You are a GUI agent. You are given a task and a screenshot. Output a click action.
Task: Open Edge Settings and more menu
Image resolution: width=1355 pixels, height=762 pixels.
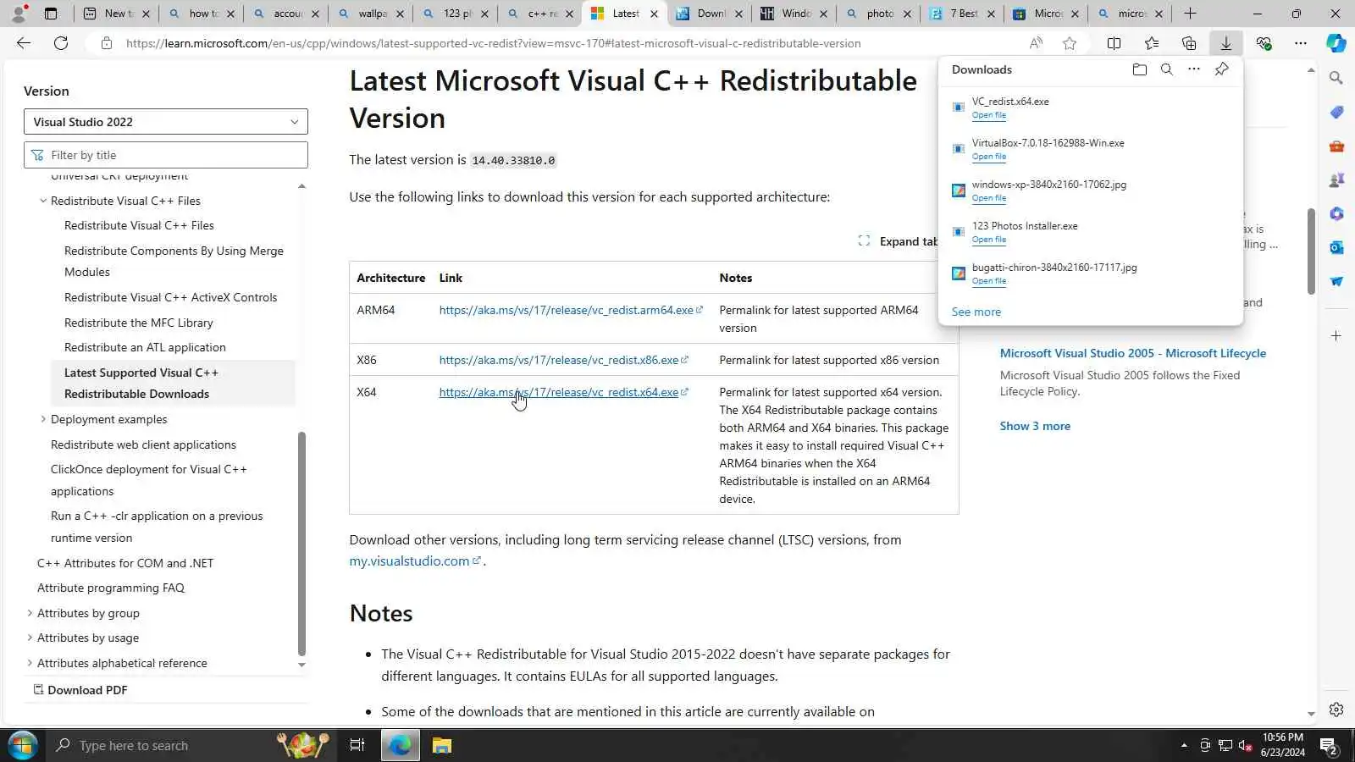pos(1300,43)
